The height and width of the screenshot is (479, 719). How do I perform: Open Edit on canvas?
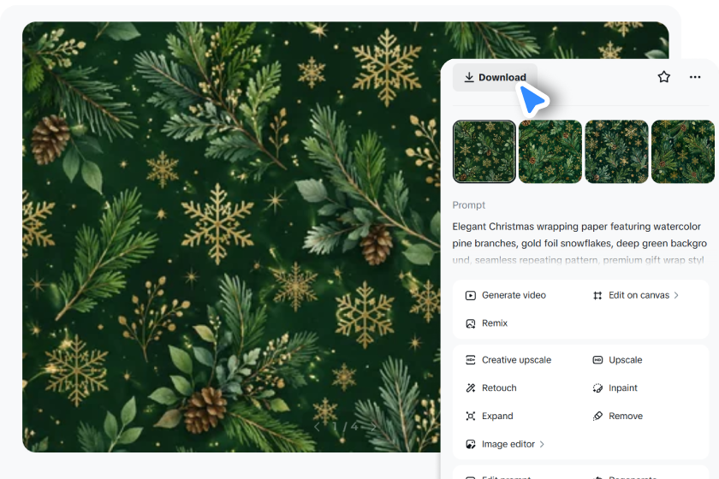(x=635, y=295)
